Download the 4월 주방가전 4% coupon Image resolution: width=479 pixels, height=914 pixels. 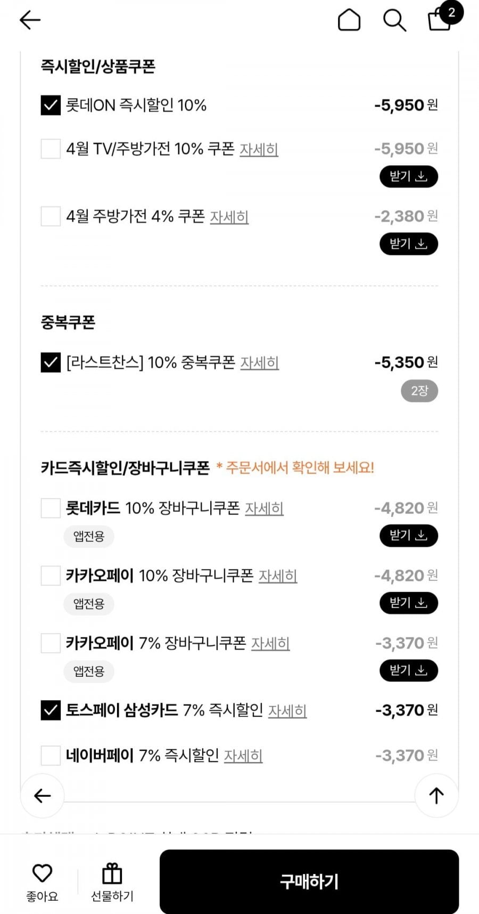click(x=408, y=244)
